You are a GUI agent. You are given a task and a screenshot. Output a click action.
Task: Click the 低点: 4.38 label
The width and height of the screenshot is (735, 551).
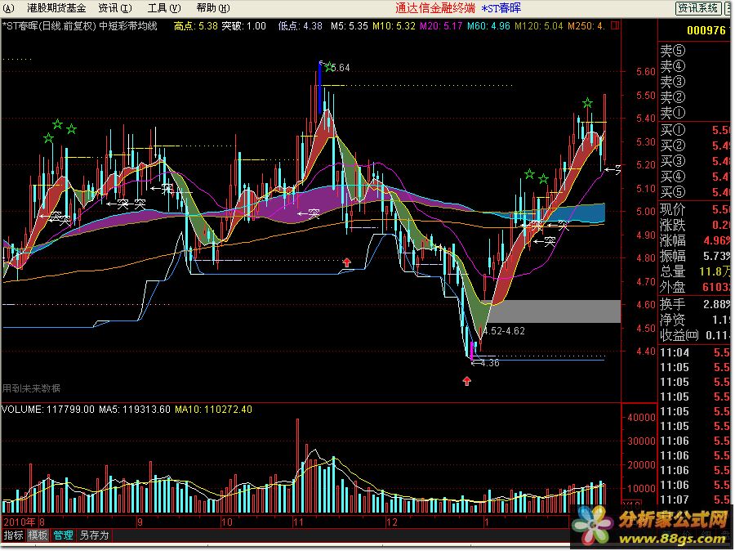click(x=300, y=26)
